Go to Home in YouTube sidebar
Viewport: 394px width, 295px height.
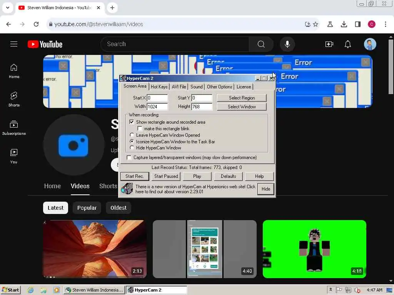[14, 71]
